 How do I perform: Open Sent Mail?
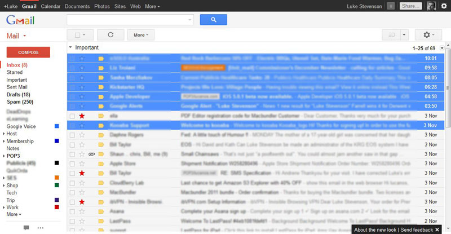click(17, 87)
